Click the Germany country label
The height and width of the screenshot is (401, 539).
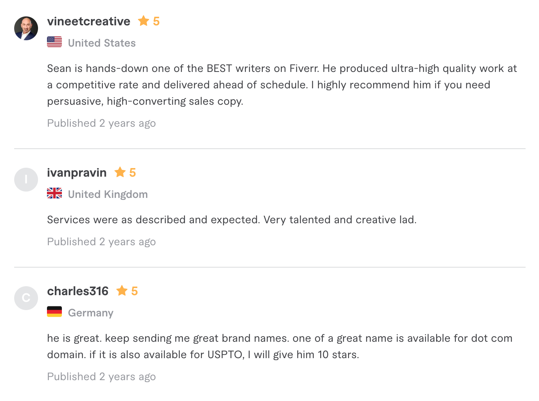coord(91,313)
